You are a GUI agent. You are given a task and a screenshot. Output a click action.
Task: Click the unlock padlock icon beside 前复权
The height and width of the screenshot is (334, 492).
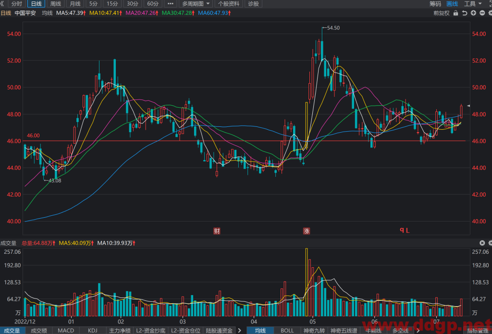click(x=455, y=13)
